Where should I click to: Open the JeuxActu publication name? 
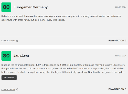click(x=21, y=56)
